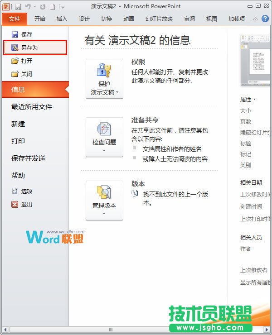Switch to the 幻灯片放映 tab
272x335 pixels.
159,19
